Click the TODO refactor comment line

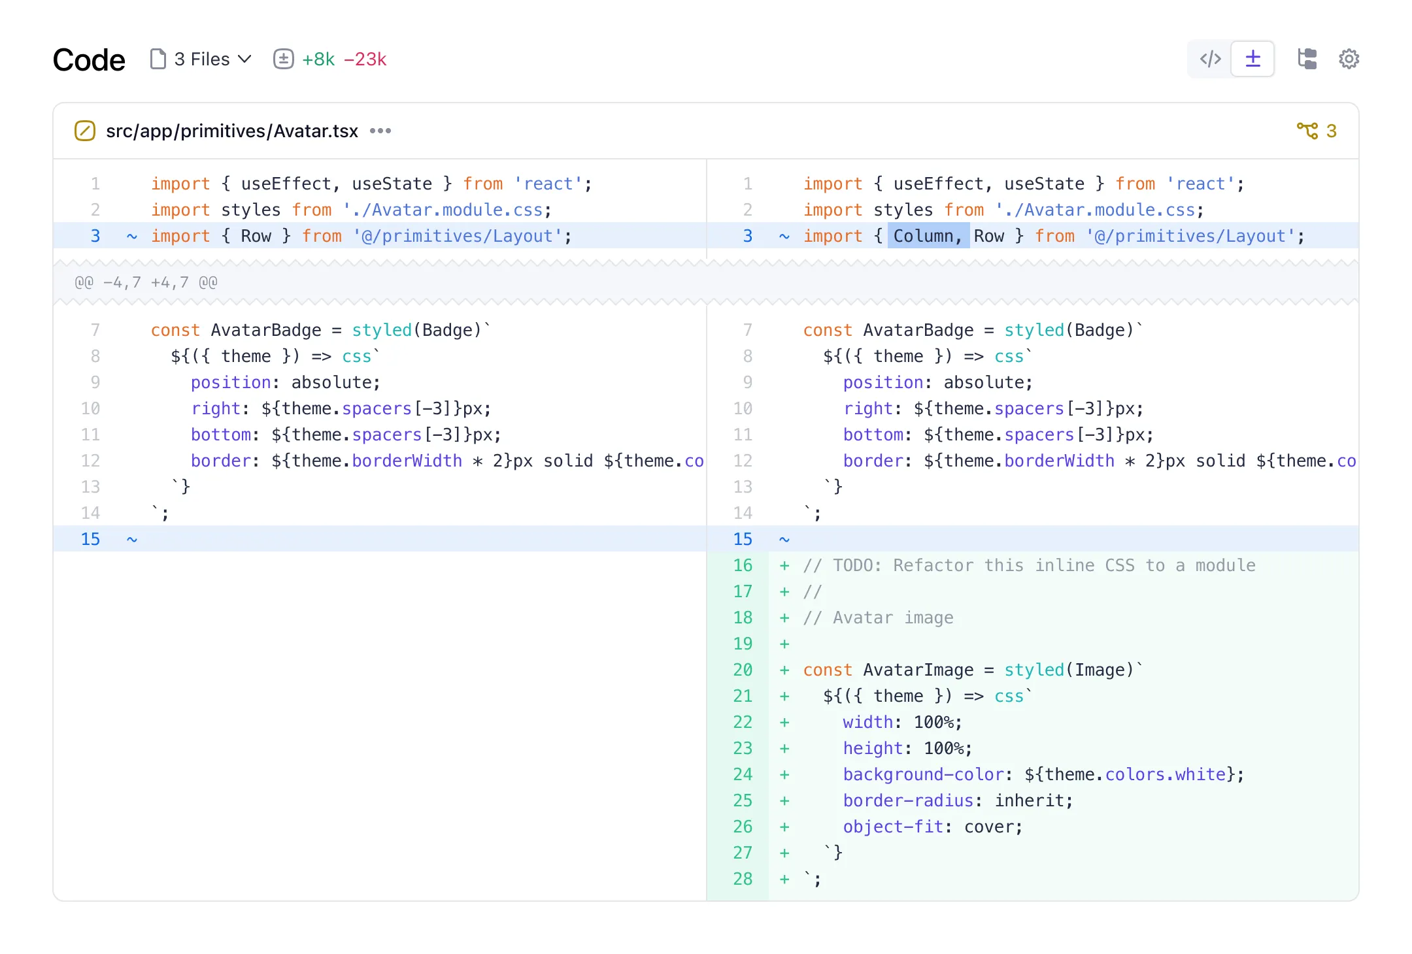[1030, 565]
